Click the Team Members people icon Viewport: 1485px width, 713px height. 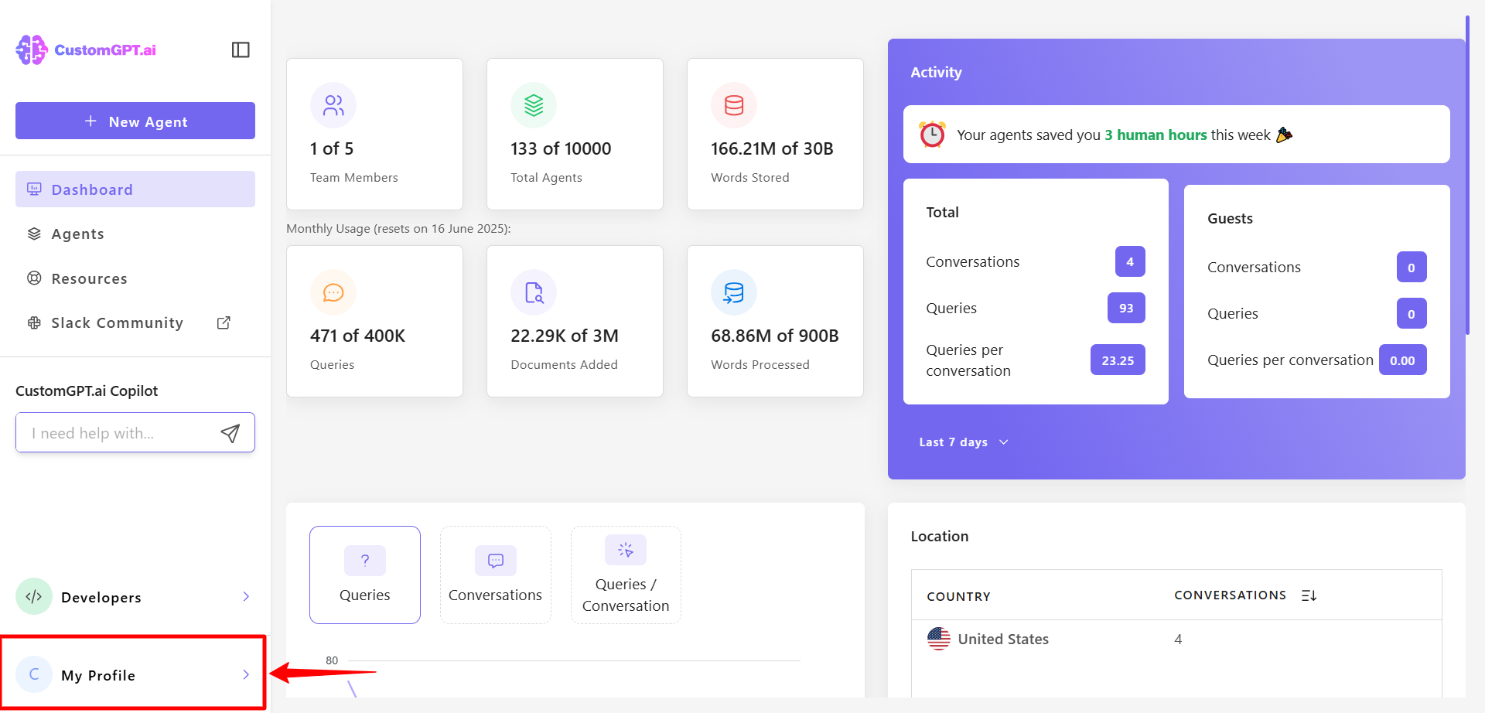click(333, 105)
